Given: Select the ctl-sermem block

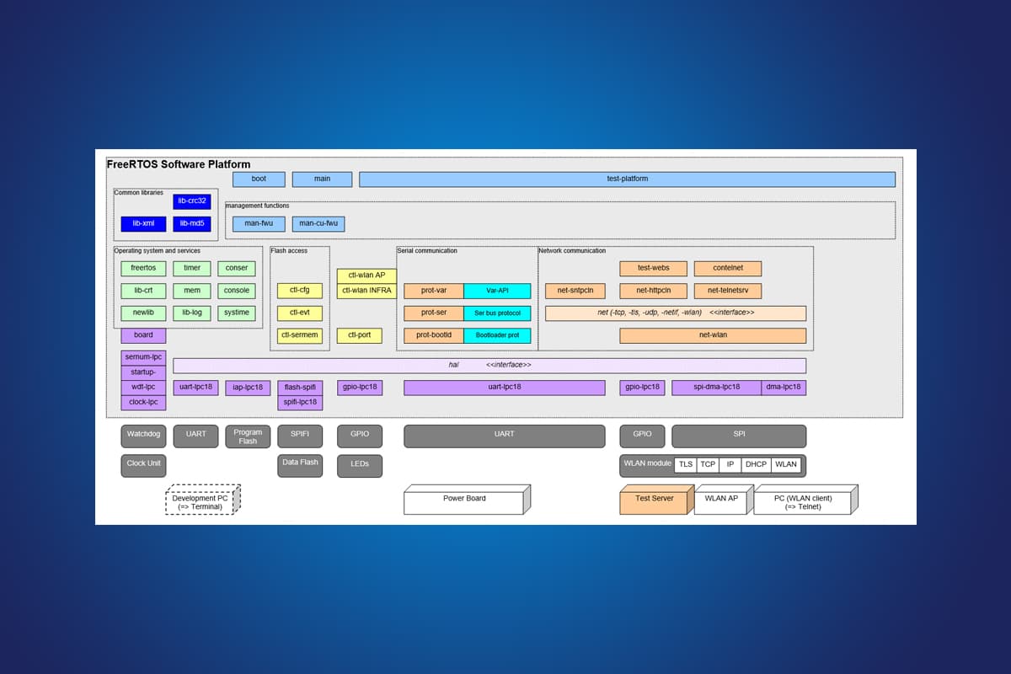Looking at the screenshot, I should pos(300,335).
